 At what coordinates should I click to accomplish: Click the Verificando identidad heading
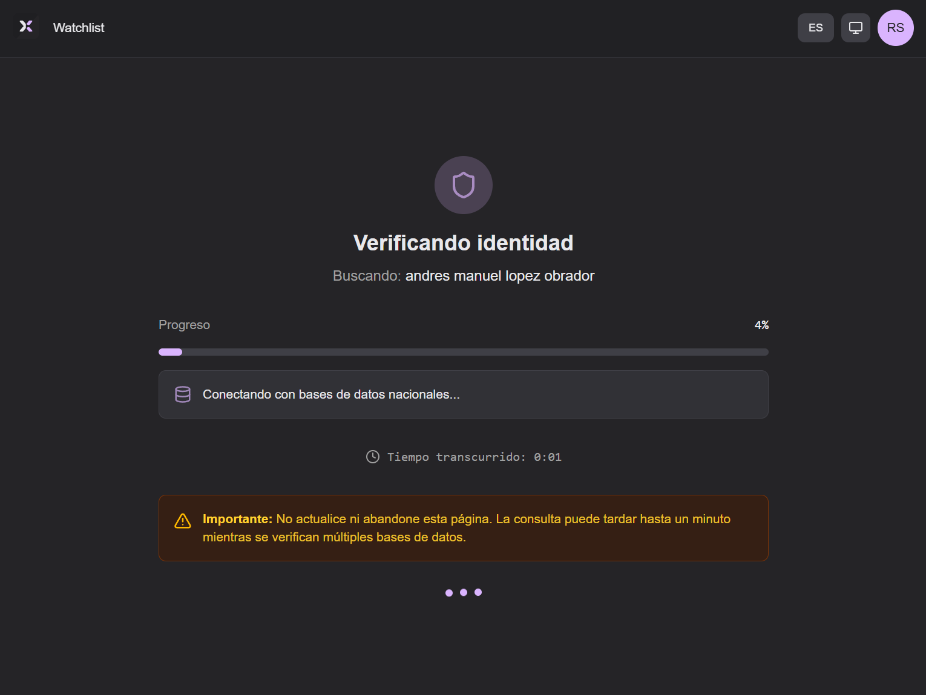[463, 243]
